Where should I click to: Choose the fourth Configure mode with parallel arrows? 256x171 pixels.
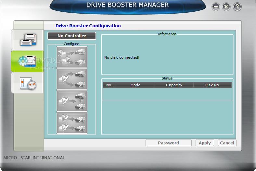[x=72, y=123]
